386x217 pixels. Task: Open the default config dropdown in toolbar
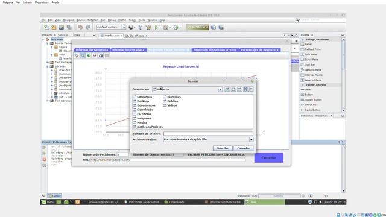(x=124, y=27)
